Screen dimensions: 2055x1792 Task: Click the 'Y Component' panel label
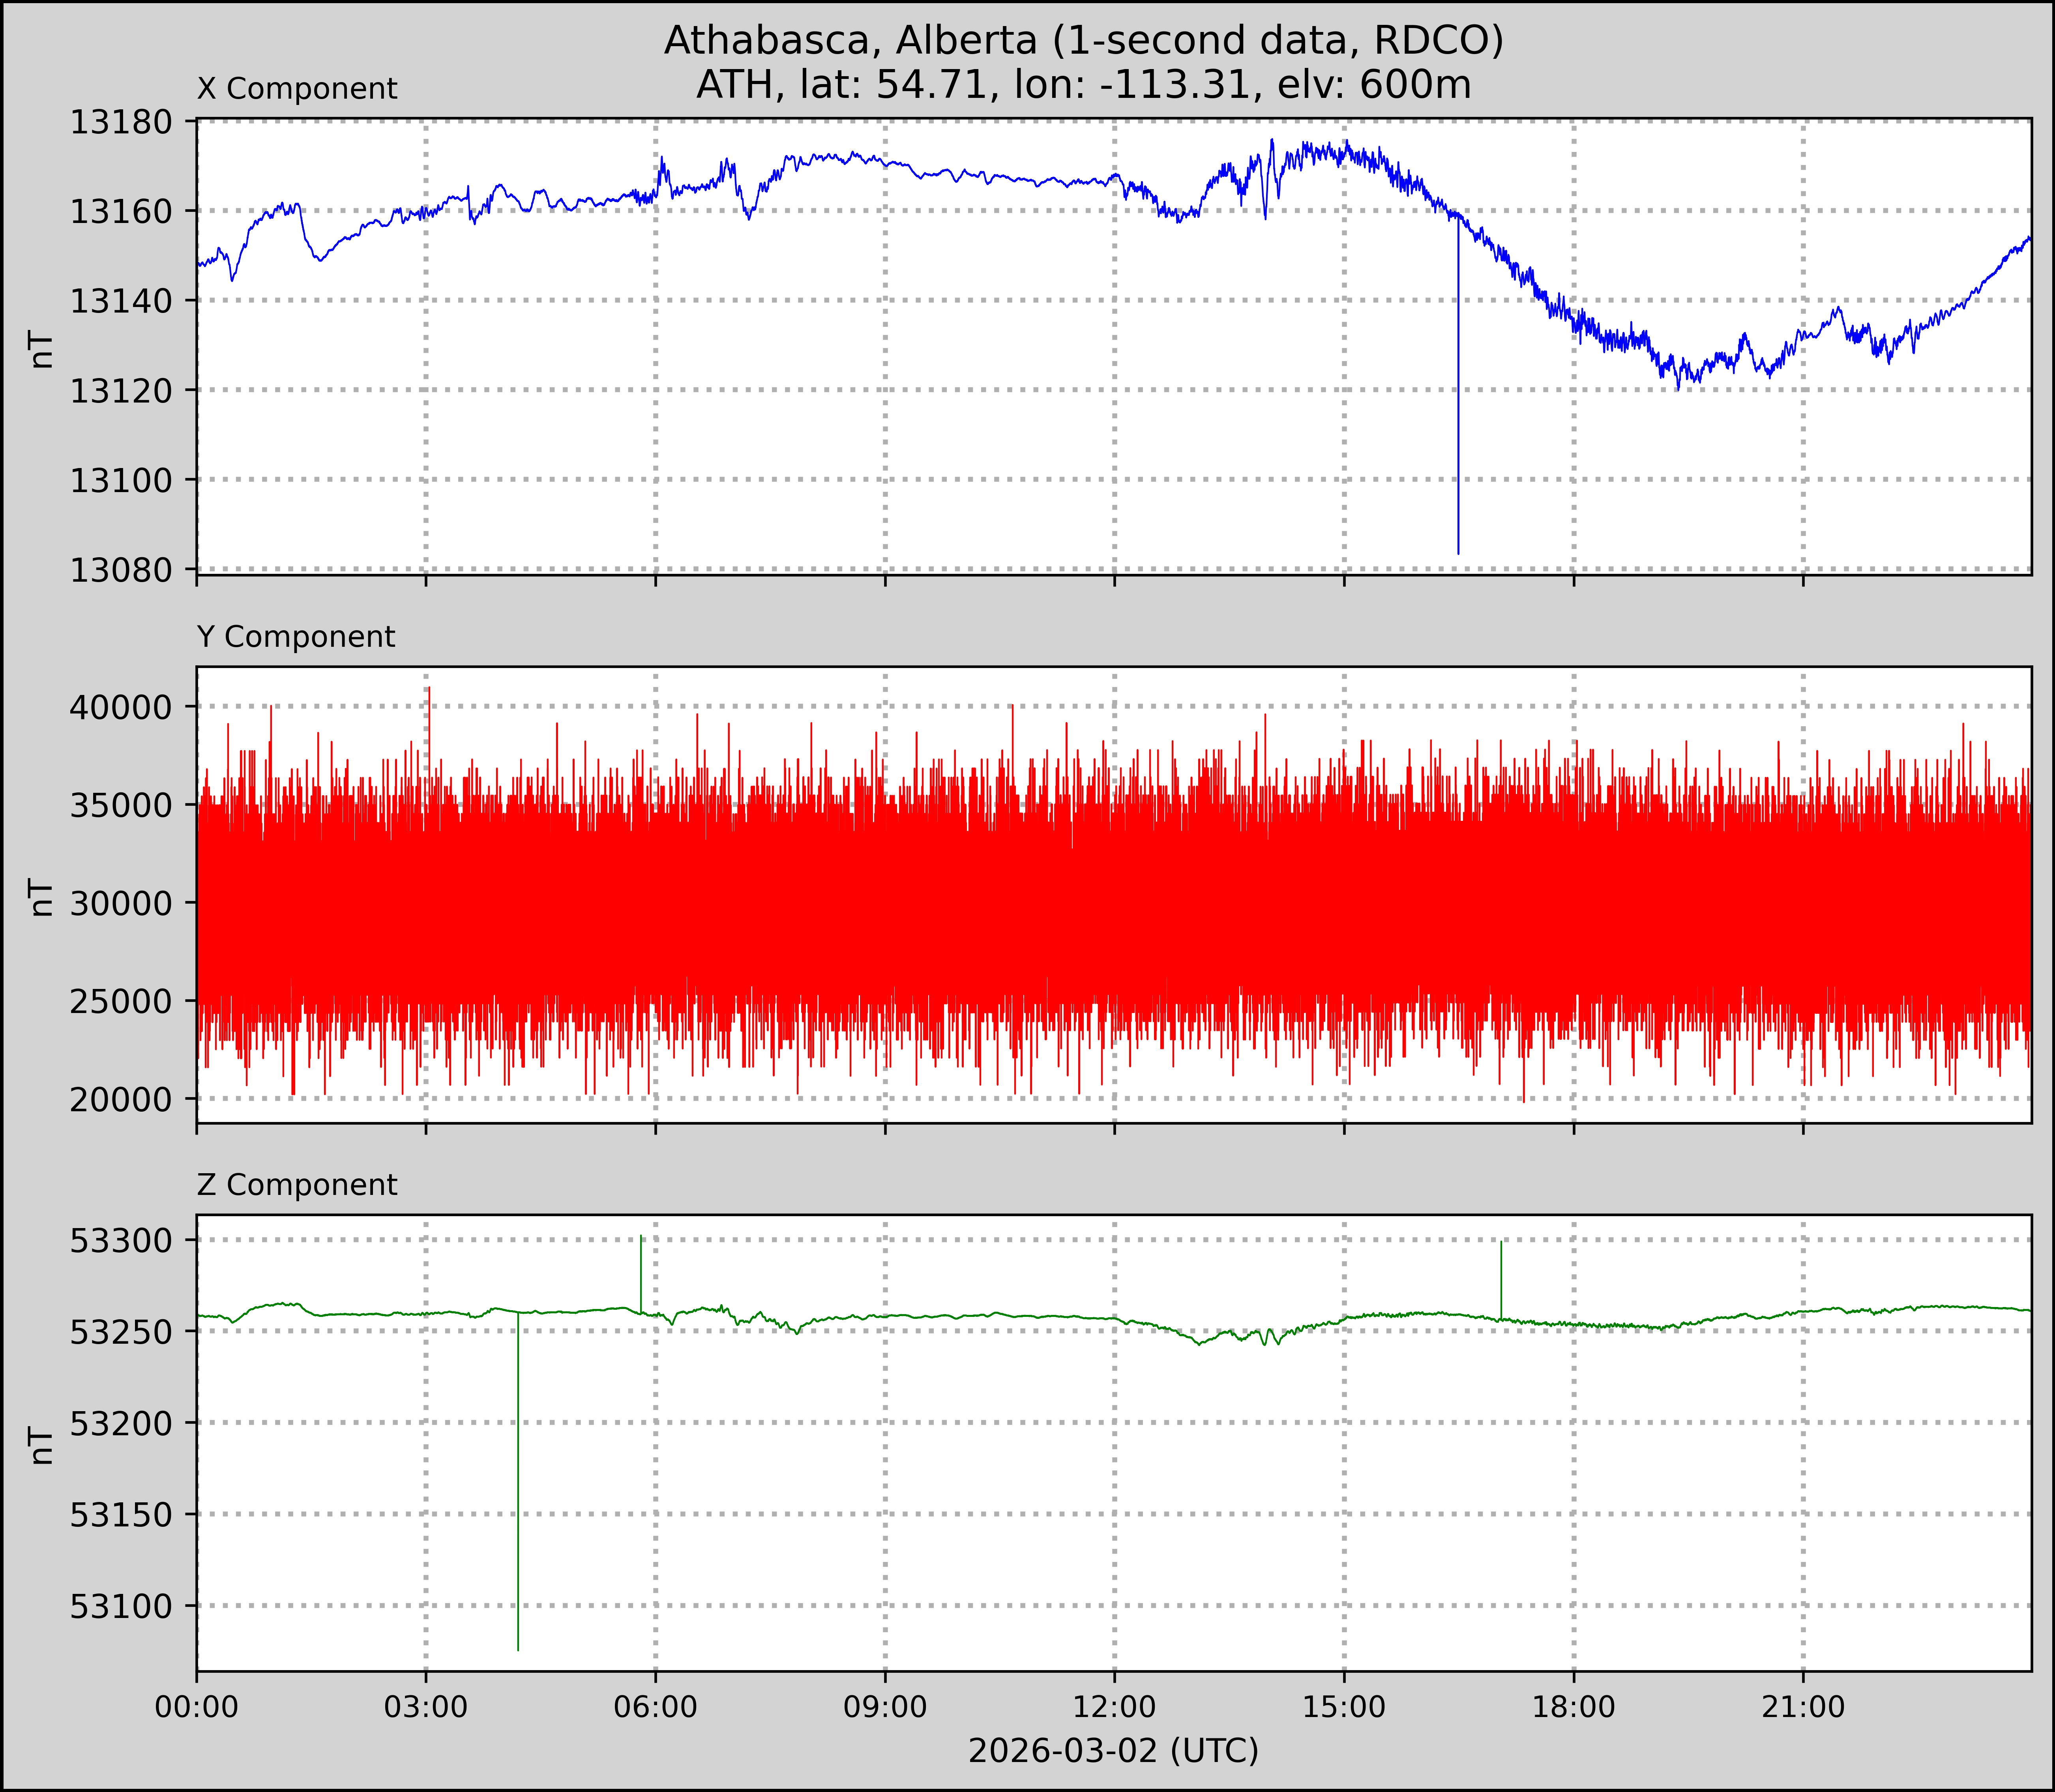(x=296, y=637)
